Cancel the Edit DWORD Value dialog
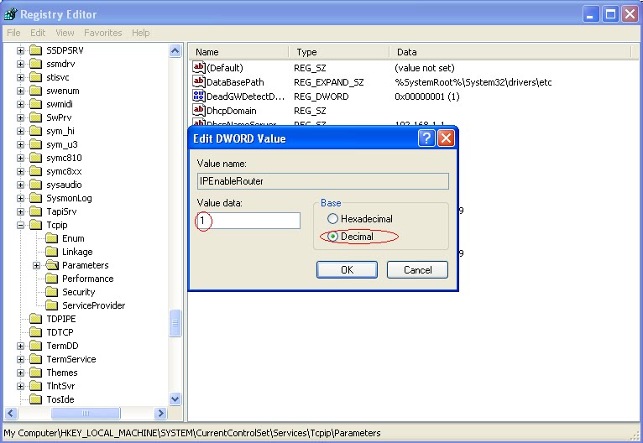 point(417,269)
